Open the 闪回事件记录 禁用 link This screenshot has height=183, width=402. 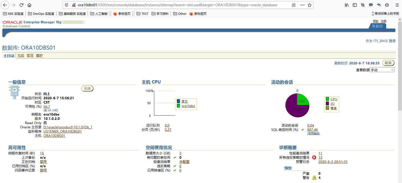[43, 170]
